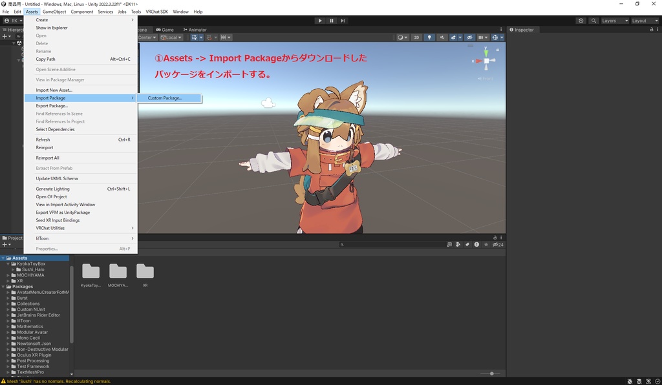
Task: Open the global search magnifier icon
Action: click(x=593, y=21)
